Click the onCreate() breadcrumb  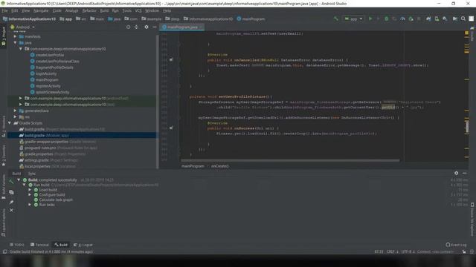pyautogui.click(x=220, y=166)
